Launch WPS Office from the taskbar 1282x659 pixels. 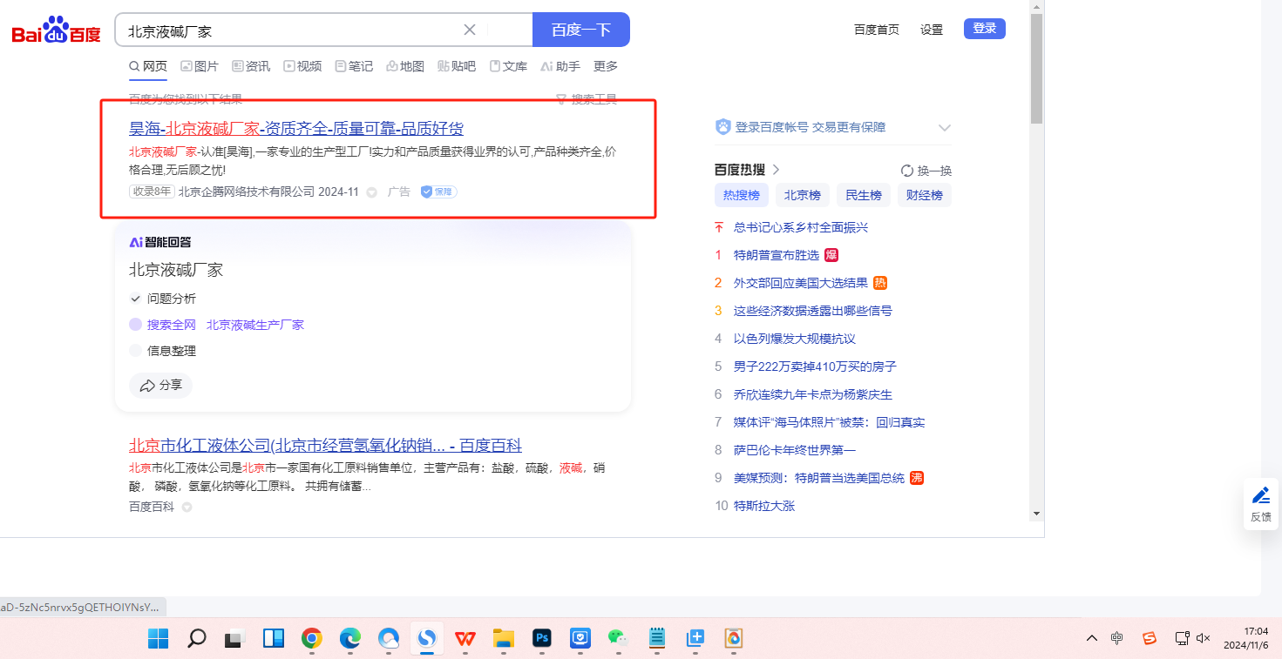465,639
